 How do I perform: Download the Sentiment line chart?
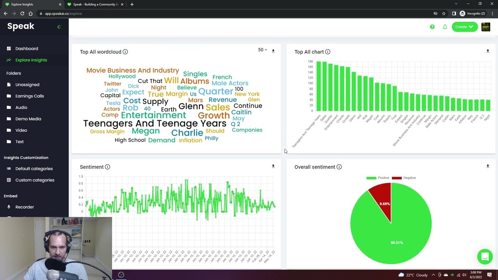[x=273, y=166]
